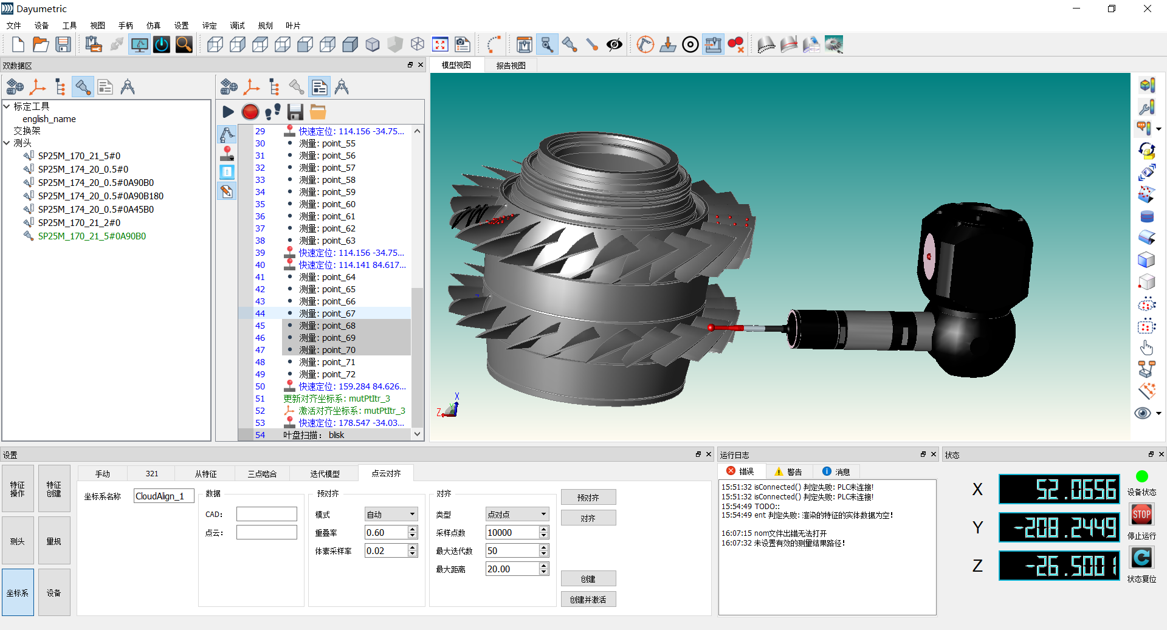Click the rotate view icon in right sidebar
This screenshot has width=1167, height=630.
tap(1146, 150)
